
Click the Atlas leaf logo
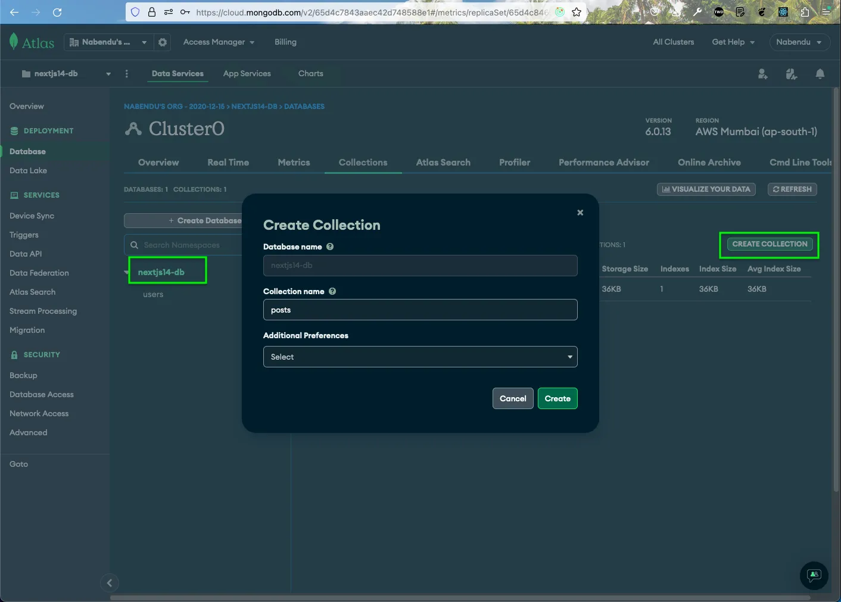pyautogui.click(x=14, y=42)
